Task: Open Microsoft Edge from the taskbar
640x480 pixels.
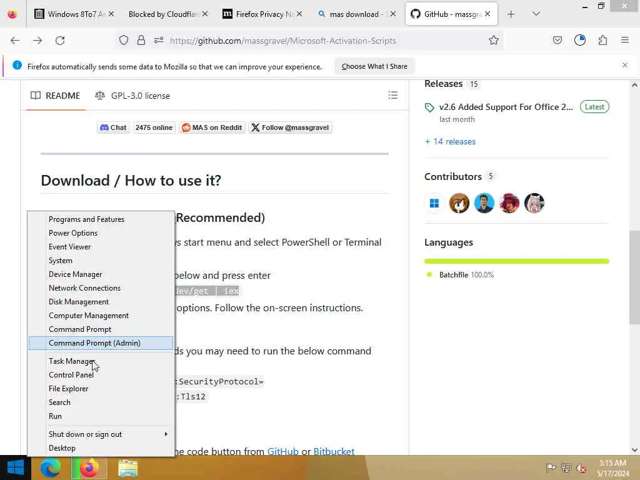Action: point(51,467)
